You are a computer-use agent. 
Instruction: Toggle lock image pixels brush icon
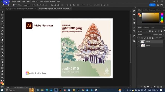tap(145, 38)
